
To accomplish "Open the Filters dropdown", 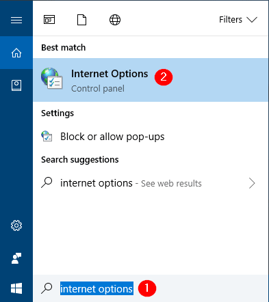I will click(238, 20).
